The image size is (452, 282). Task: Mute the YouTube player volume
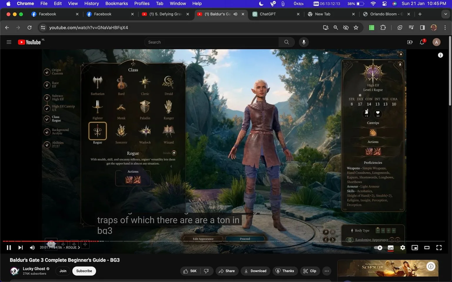[32, 248]
